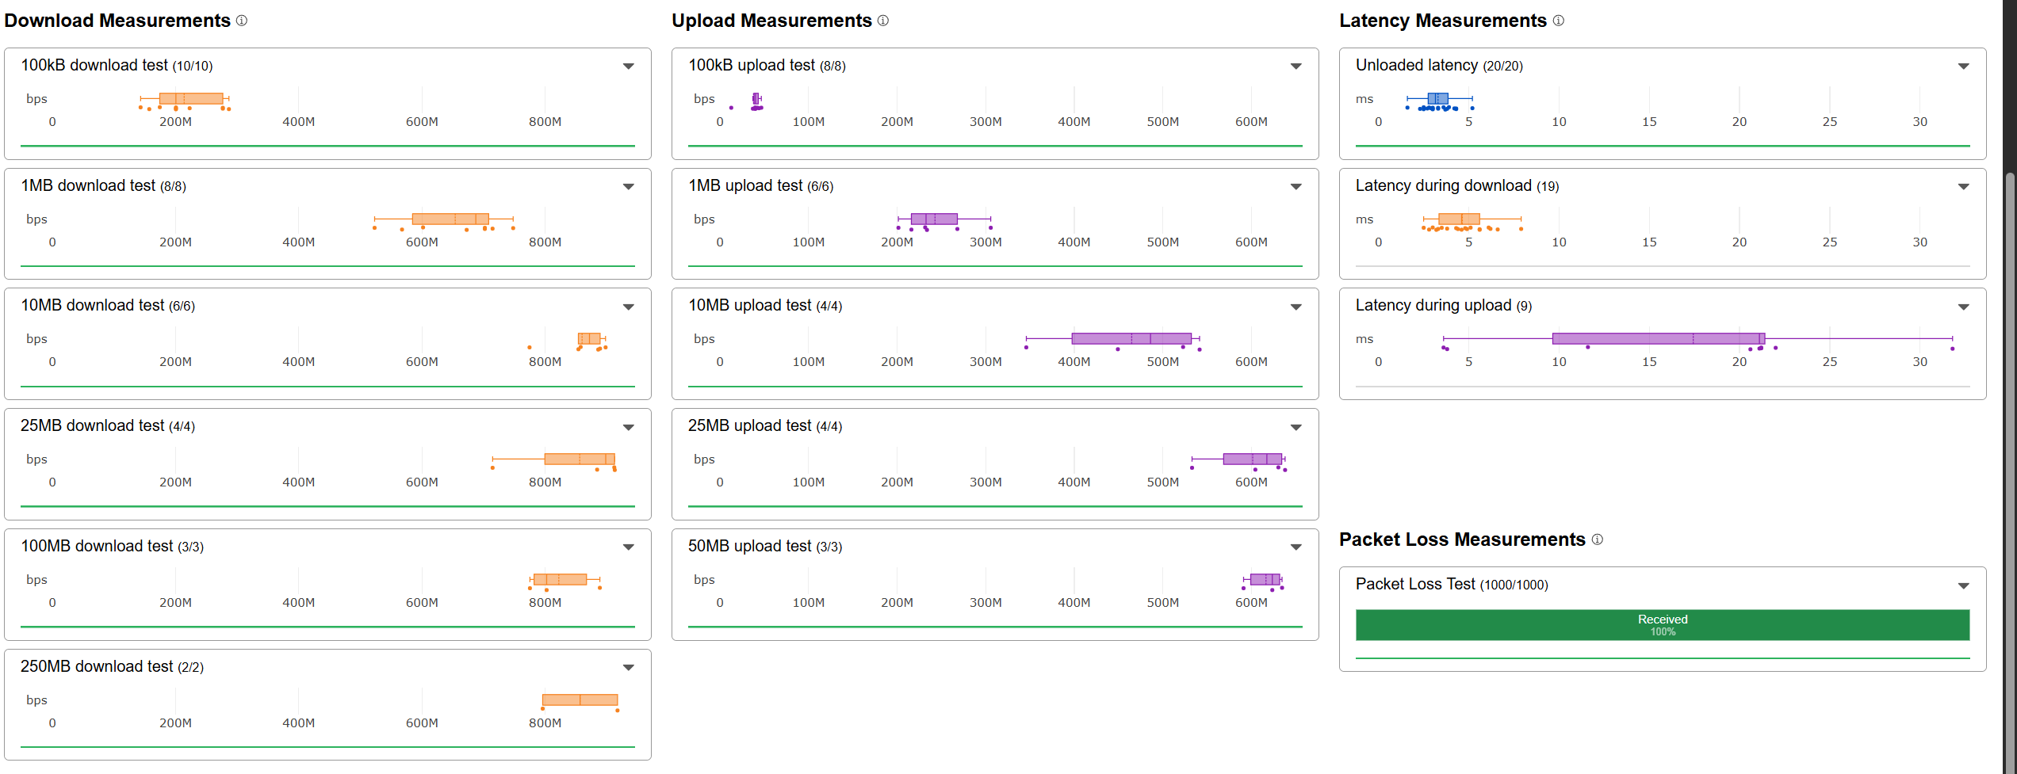
Task: Click the orange box in 100kB download plot
Action: click(x=191, y=99)
